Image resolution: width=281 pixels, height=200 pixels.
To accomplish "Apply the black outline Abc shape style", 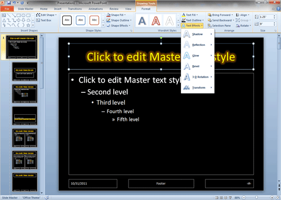I will (x=67, y=20).
